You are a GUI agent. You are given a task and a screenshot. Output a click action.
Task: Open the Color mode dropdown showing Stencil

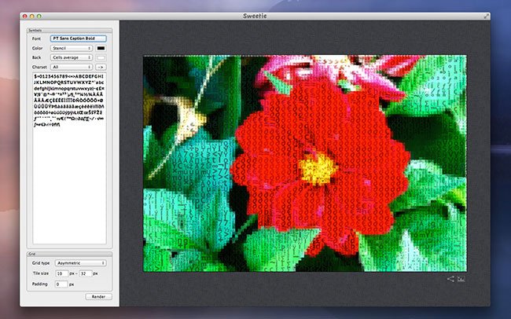click(72, 48)
